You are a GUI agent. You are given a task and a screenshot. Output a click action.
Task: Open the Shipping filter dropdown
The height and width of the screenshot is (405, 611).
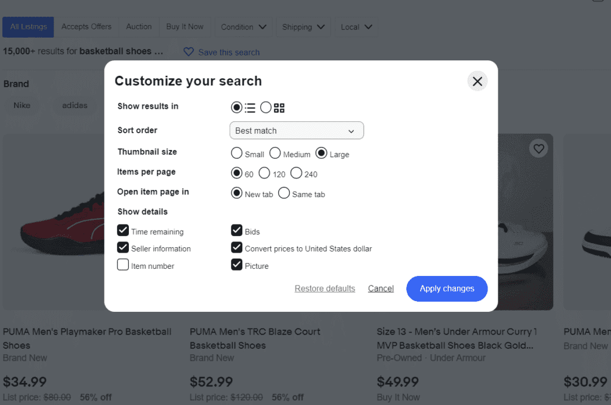coord(303,27)
